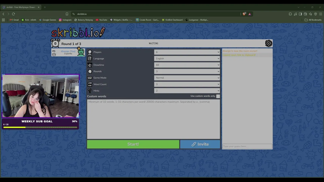Viewport: 324px width, 182px height.
Task: Click the Game Mode icon
Action: 90,78
